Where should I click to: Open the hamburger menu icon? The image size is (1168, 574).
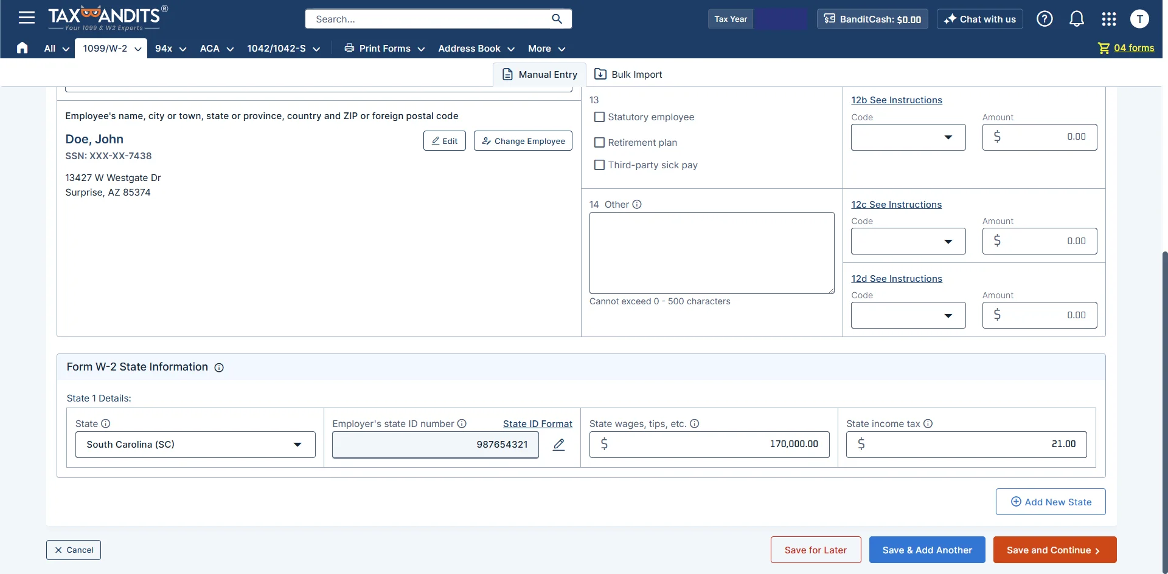coord(26,18)
